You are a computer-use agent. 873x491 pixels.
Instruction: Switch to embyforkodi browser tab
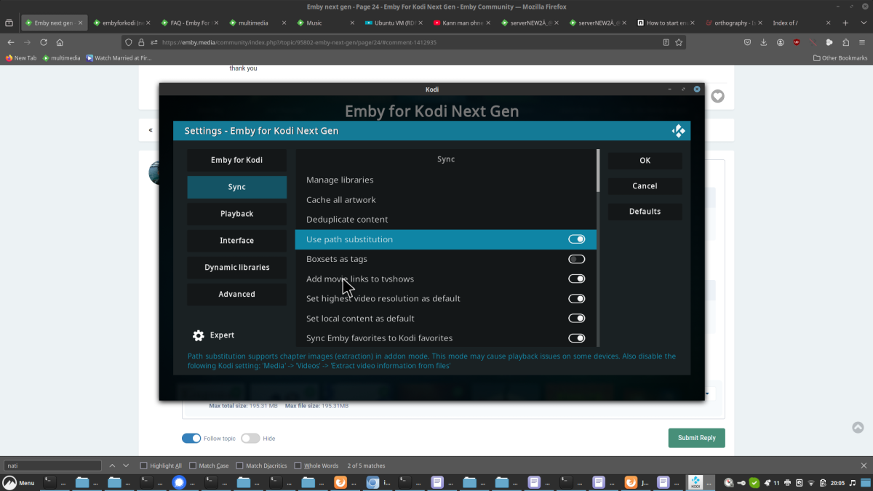(121, 23)
